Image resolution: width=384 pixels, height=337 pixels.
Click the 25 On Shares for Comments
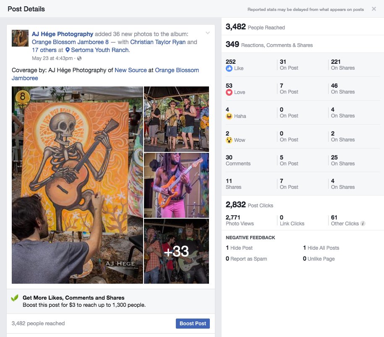pyautogui.click(x=343, y=160)
